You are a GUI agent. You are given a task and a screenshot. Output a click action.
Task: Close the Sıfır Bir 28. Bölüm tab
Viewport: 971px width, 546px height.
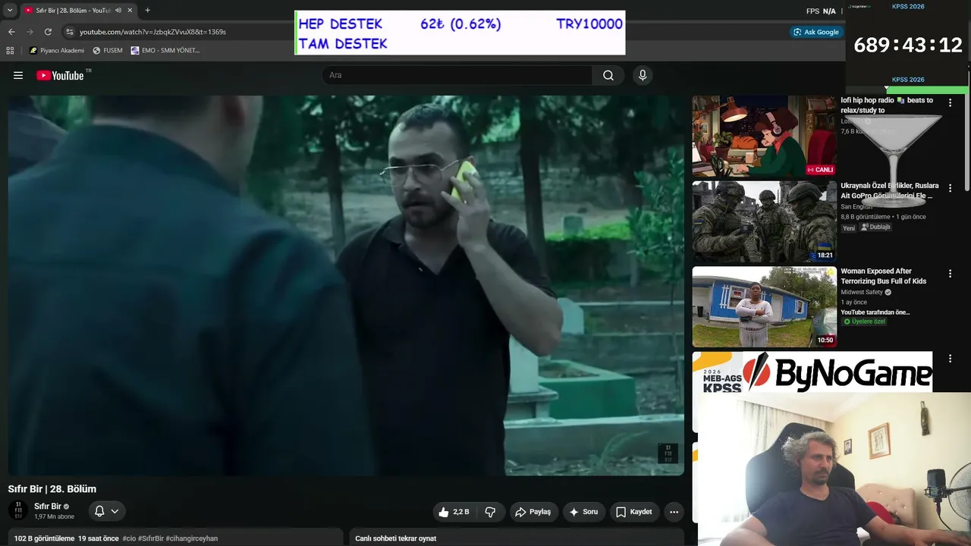click(130, 11)
